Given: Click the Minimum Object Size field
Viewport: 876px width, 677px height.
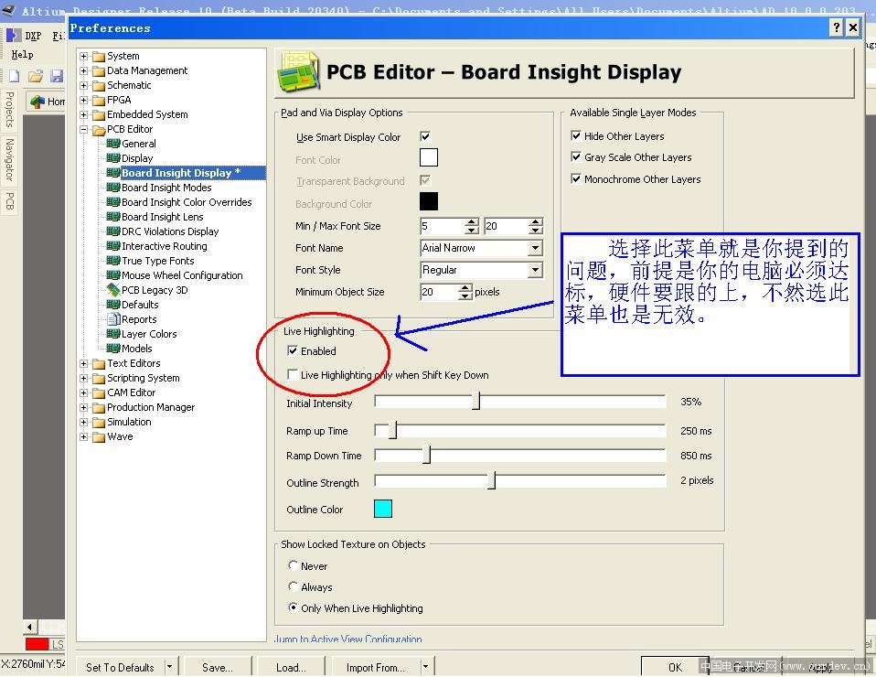Looking at the screenshot, I should click(x=438, y=292).
